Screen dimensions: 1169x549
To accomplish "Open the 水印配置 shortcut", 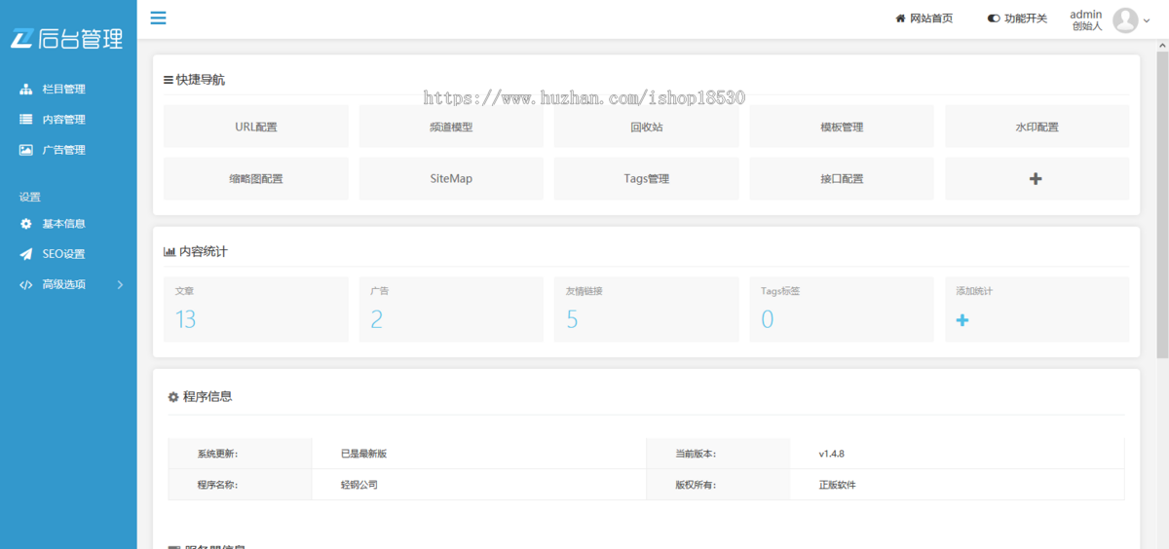I will tap(1037, 127).
